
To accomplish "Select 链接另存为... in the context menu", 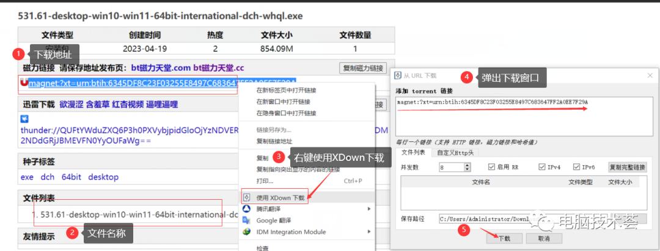I will pos(274,130).
